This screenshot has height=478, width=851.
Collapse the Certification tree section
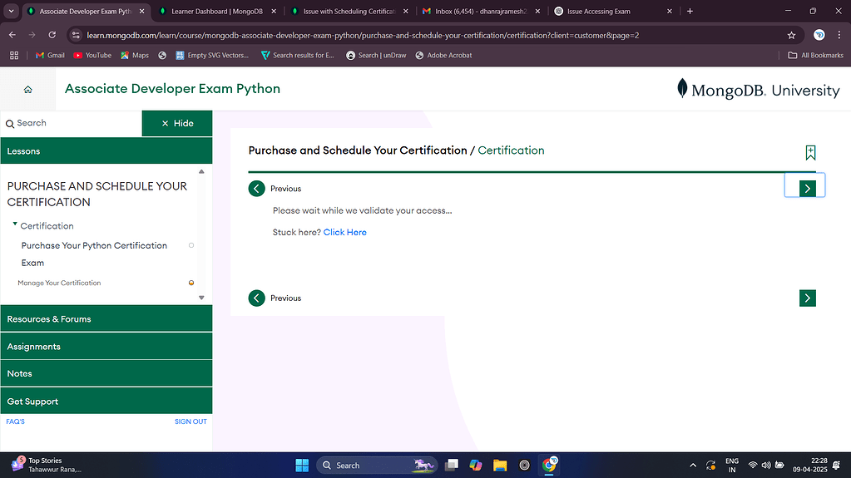pos(15,225)
